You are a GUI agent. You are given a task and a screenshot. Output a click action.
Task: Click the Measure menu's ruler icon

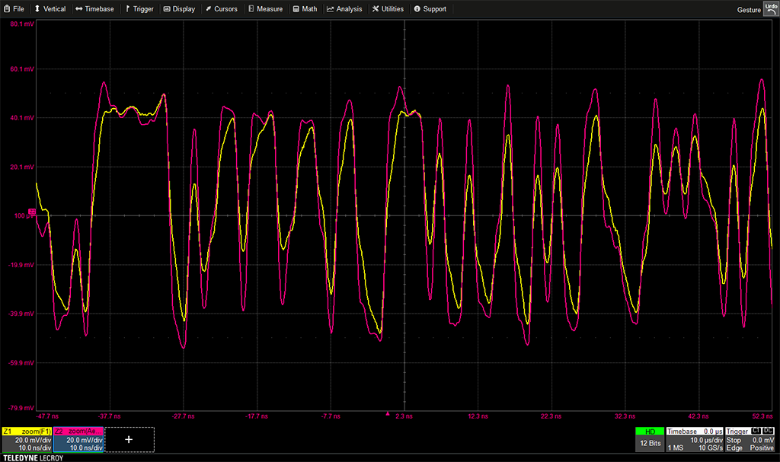tap(251, 9)
